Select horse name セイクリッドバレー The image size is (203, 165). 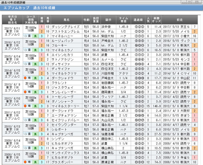click(x=66, y=120)
